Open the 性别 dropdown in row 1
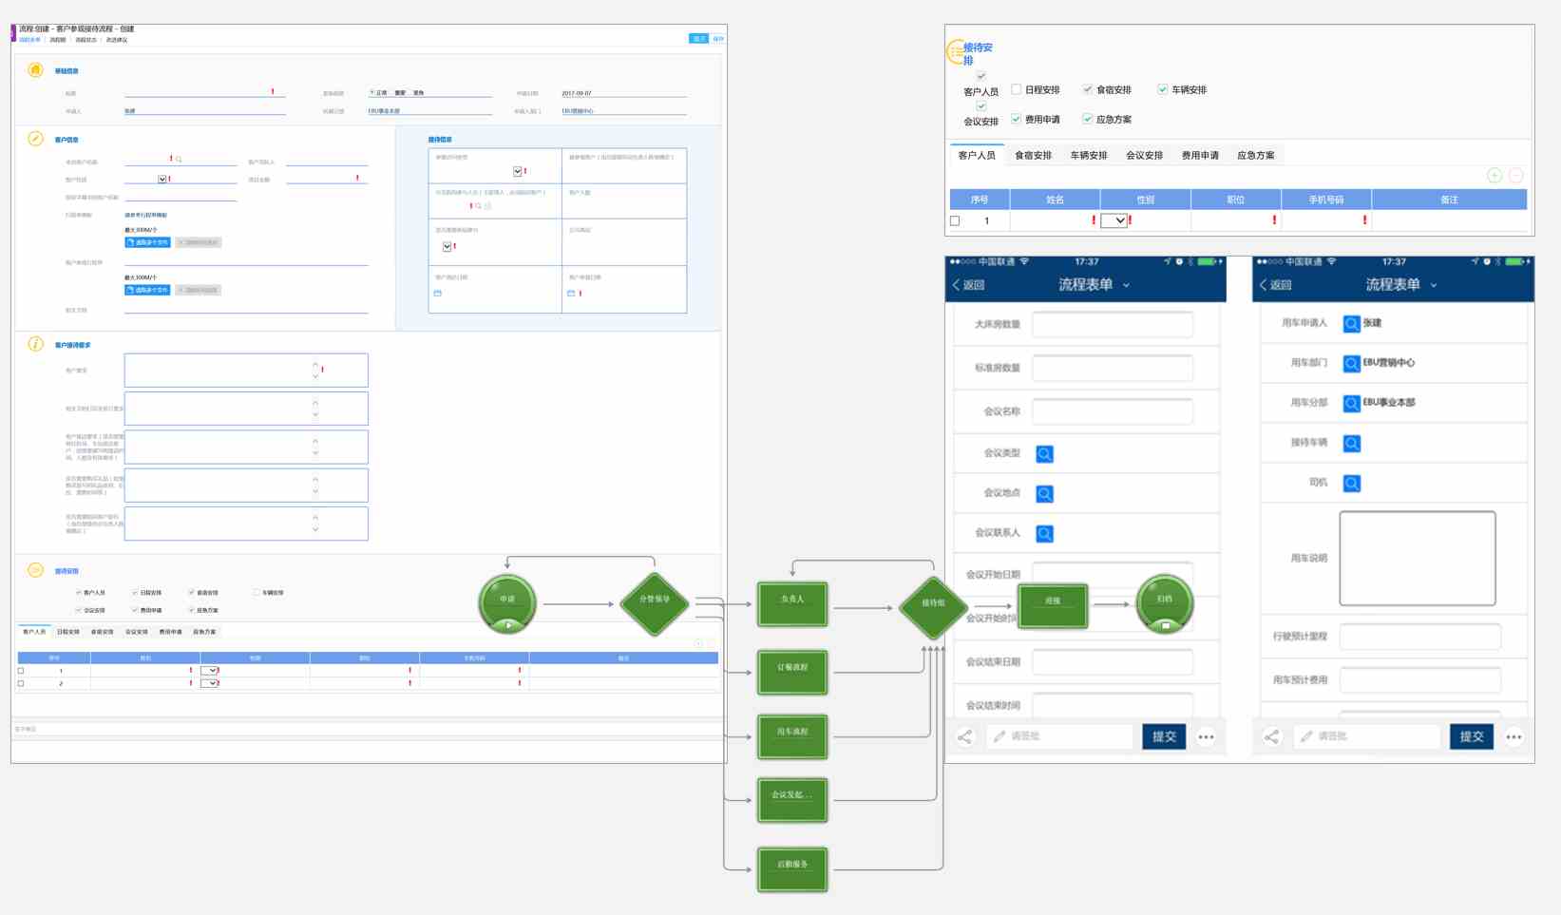The width and height of the screenshot is (1561, 915). (1114, 220)
